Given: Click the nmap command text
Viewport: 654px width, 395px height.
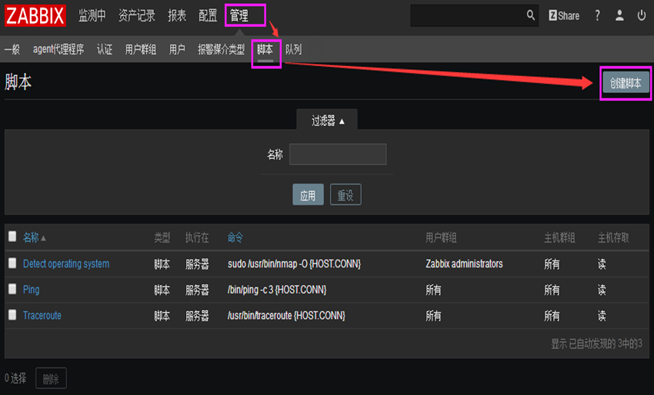Looking at the screenshot, I should pos(294,264).
